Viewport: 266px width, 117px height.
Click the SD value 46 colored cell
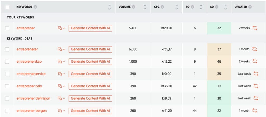[x=219, y=61]
